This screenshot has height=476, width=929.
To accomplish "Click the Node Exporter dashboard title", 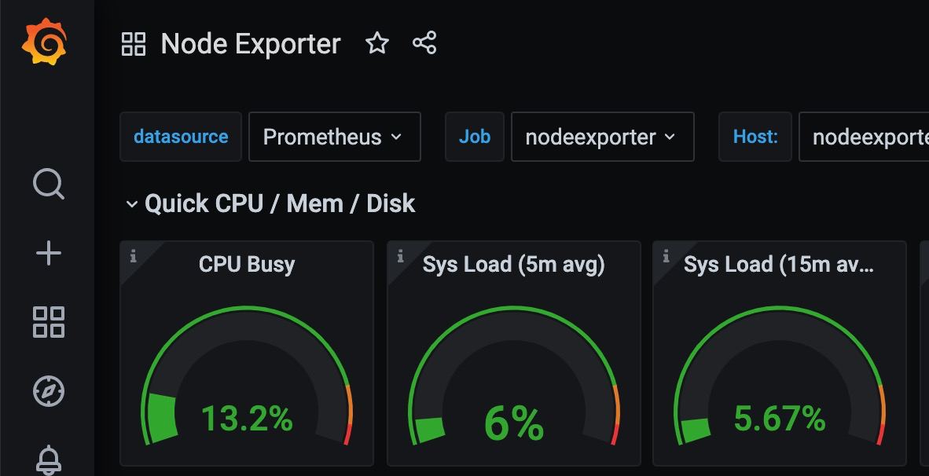I will (x=251, y=44).
